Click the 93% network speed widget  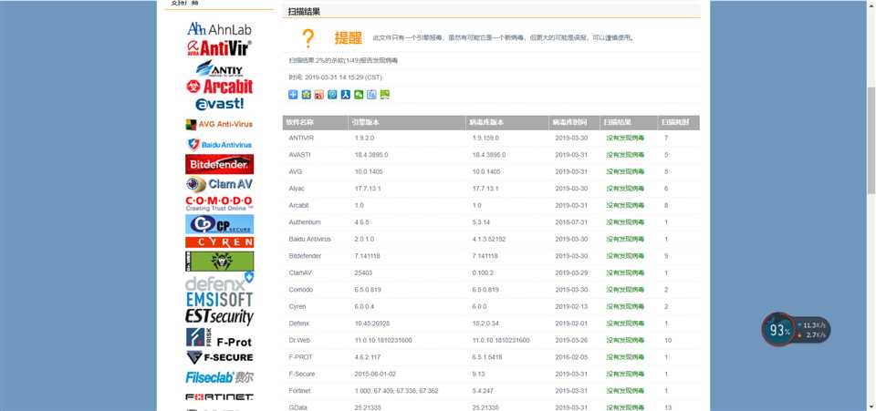click(x=796, y=330)
